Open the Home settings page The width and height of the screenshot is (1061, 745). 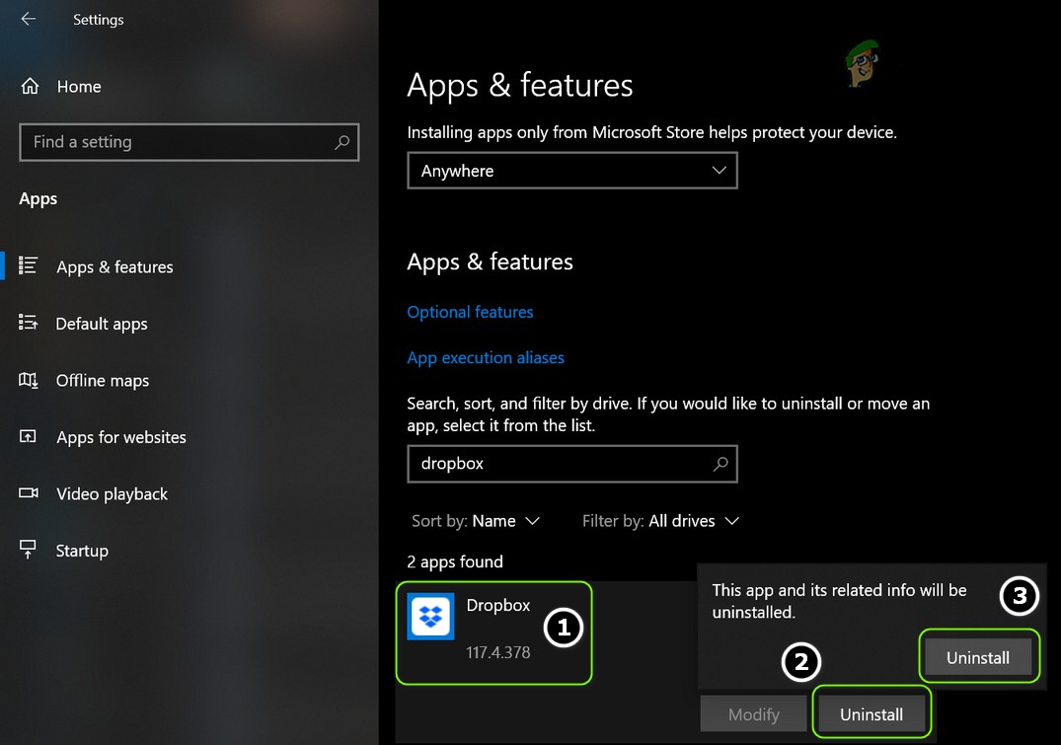pyautogui.click(x=79, y=87)
